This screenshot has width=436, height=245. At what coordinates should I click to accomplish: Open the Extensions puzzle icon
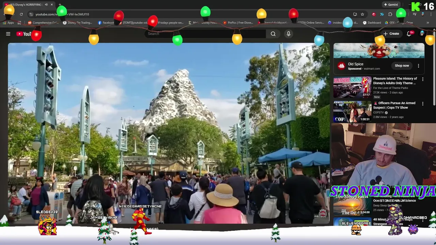[x=390, y=14]
